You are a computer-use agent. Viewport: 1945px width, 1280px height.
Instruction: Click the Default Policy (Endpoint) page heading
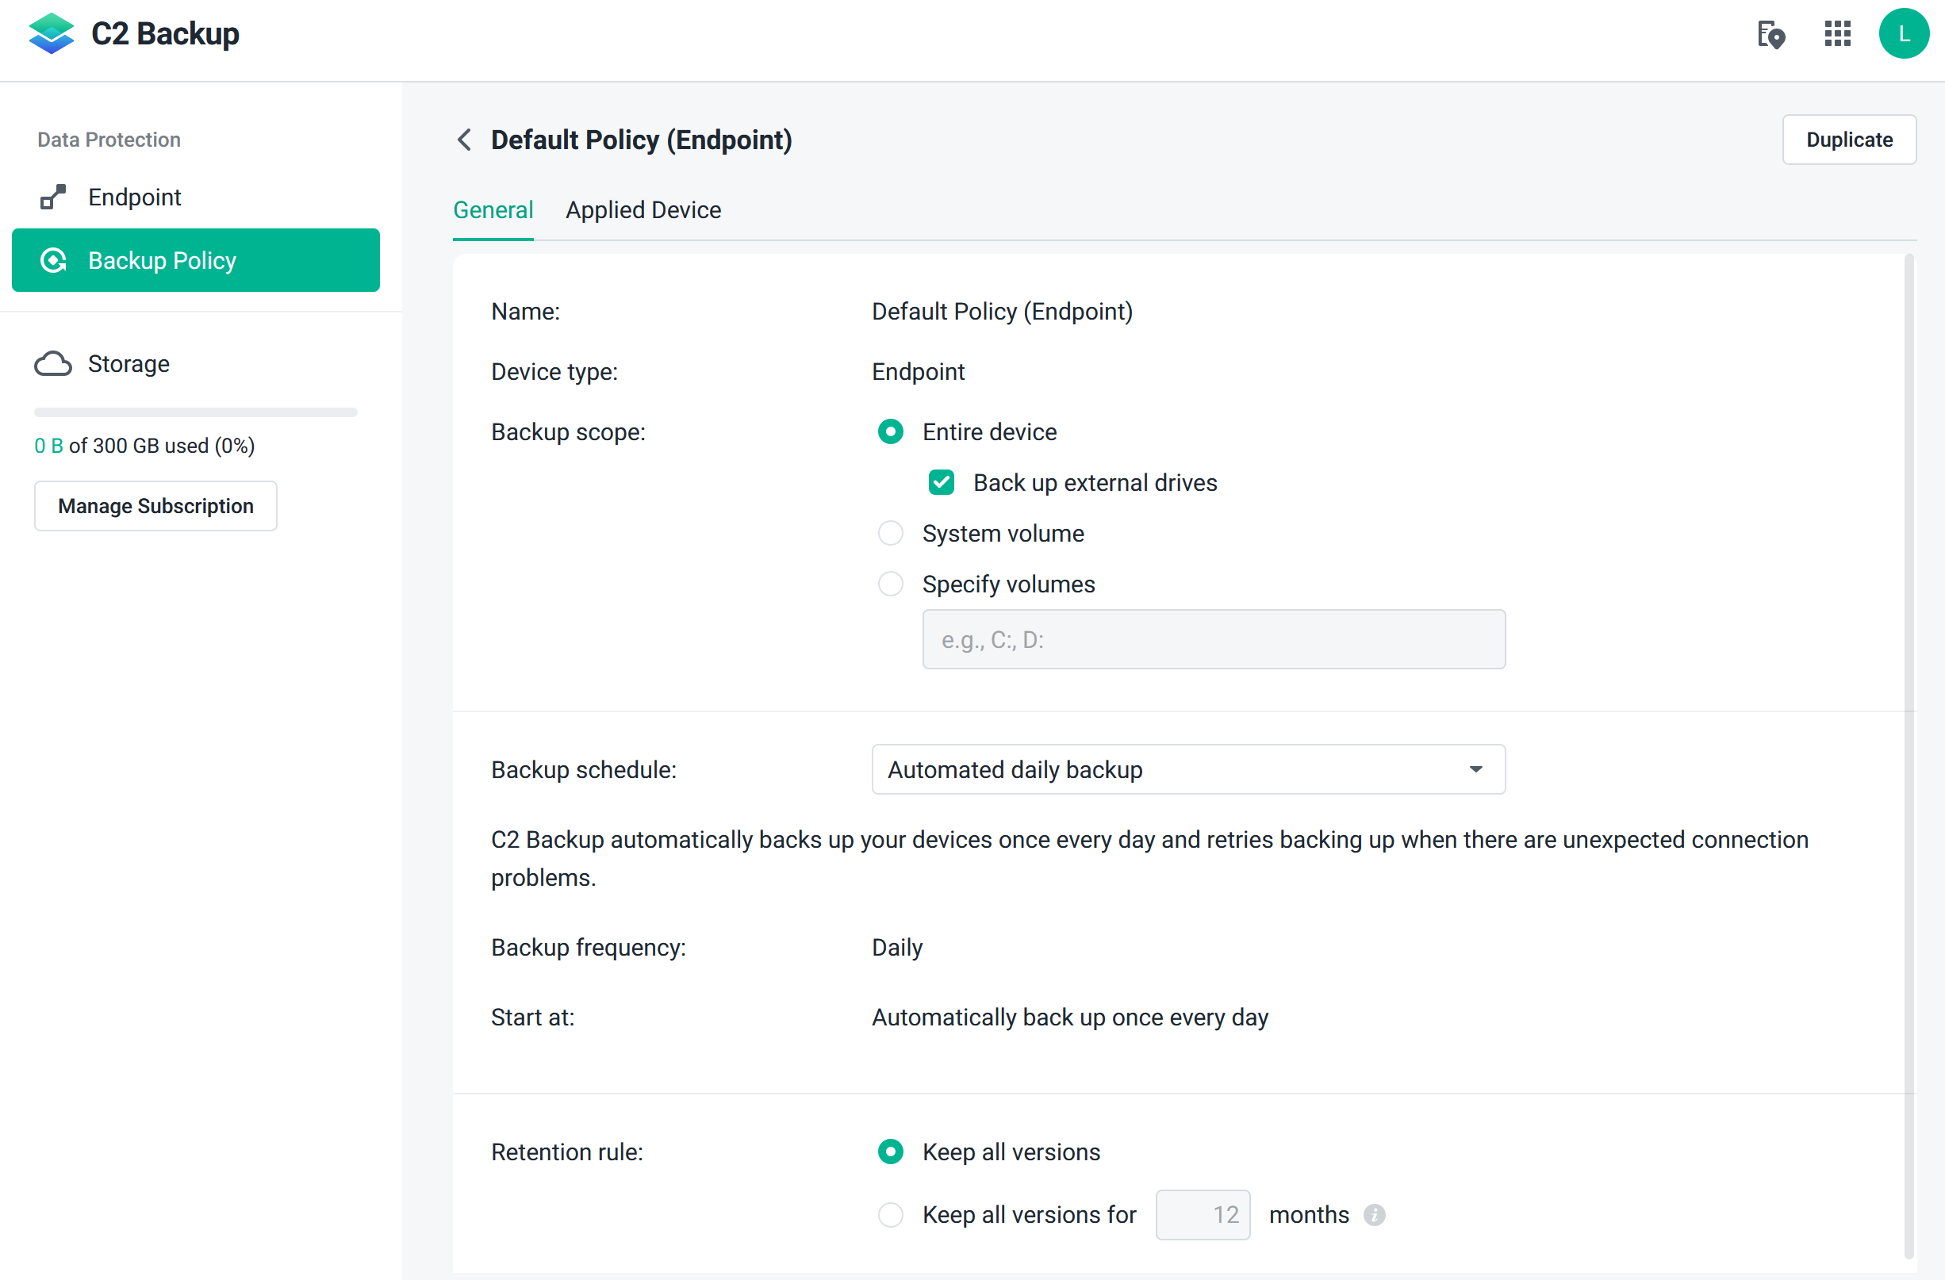(642, 140)
